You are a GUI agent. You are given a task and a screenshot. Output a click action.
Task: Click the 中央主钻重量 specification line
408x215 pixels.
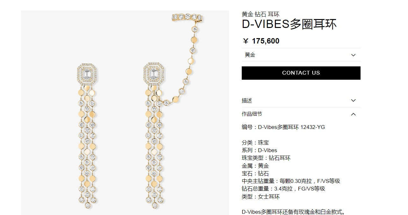[x=291, y=181]
